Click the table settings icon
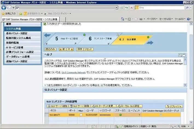This screenshot has width=194, height=129. [182, 111]
